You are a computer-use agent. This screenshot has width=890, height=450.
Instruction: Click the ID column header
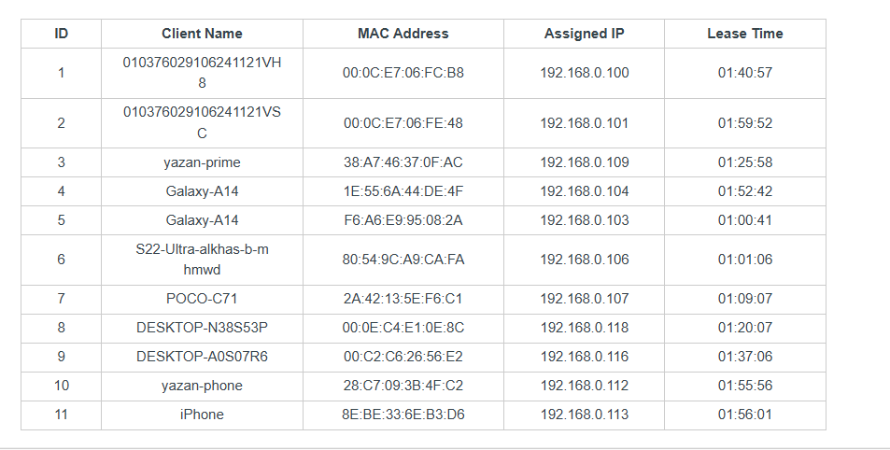pos(62,34)
